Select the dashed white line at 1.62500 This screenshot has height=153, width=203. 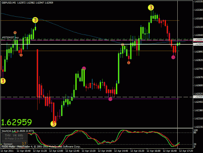97,97
